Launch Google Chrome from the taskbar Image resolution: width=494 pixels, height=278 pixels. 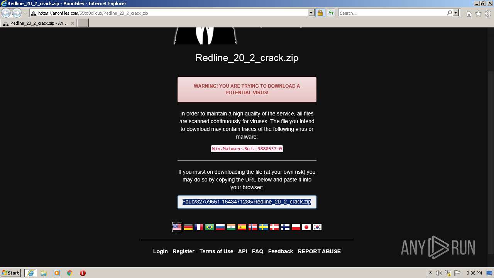tap(70, 273)
